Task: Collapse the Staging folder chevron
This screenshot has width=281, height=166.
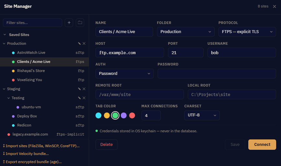Action: (x=4, y=89)
